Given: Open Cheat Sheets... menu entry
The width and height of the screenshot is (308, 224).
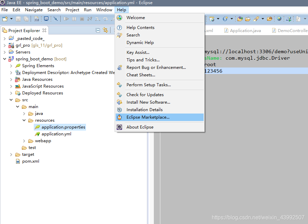Looking at the screenshot, I should [x=160, y=75].
